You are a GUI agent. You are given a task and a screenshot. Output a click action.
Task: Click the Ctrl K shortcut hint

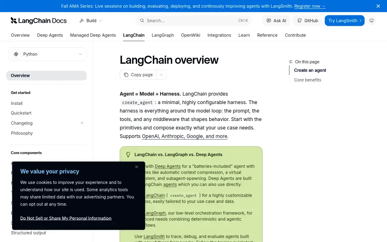click(243, 21)
